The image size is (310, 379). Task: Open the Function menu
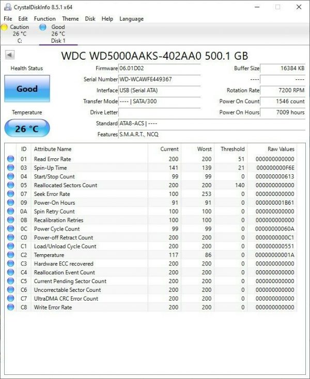tap(44, 19)
